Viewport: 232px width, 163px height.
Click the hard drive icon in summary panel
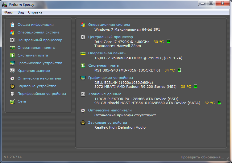pos(83,94)
